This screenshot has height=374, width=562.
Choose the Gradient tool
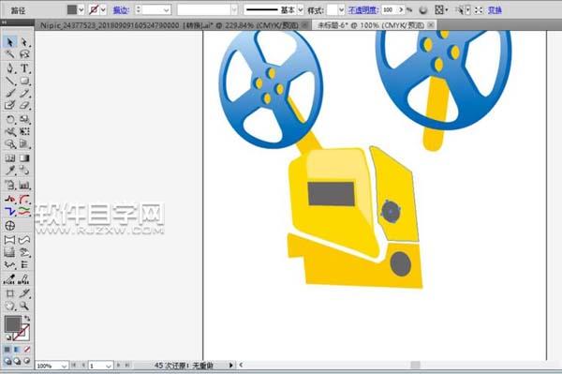tap(24, 157)
